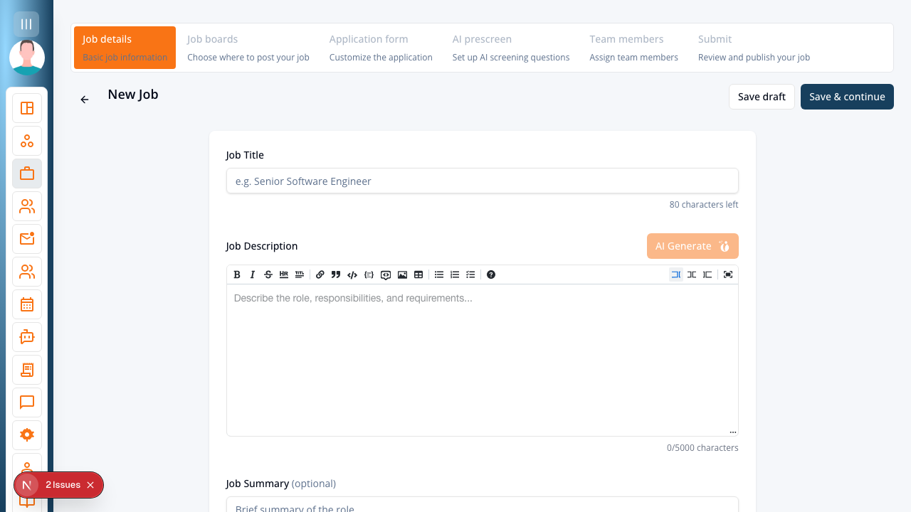Apply strikethrough in the editor toolbar
911x512 pixels.
pyautogui.click(x=268, y=274)
